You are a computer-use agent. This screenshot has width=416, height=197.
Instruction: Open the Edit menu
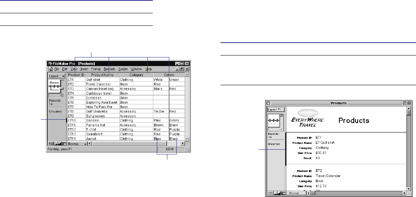(65, 69)
